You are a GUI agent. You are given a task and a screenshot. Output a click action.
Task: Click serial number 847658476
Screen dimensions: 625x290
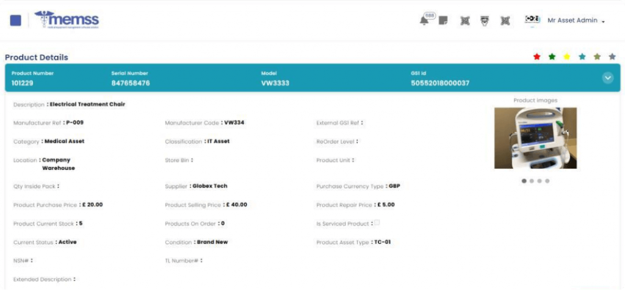pos(131,83)
